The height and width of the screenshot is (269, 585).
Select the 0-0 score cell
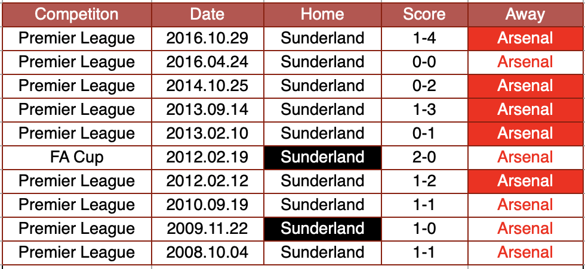pyautogui.click(x=424, y=62)
